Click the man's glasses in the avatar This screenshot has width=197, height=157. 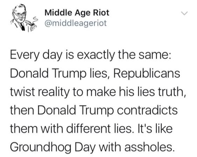20,14
